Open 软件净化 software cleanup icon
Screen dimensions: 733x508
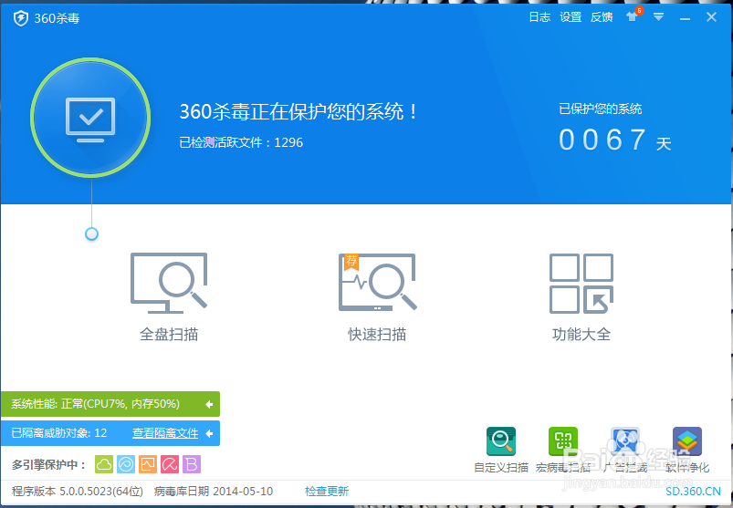click(687, 441)
